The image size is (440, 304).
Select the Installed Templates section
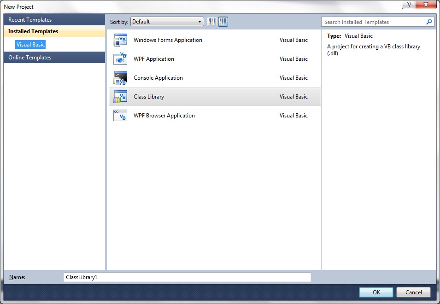54,31
